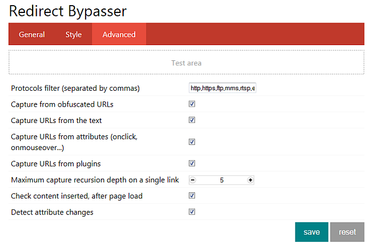
Task: Click the Protocols filter label text
Action: pos(75,89)
